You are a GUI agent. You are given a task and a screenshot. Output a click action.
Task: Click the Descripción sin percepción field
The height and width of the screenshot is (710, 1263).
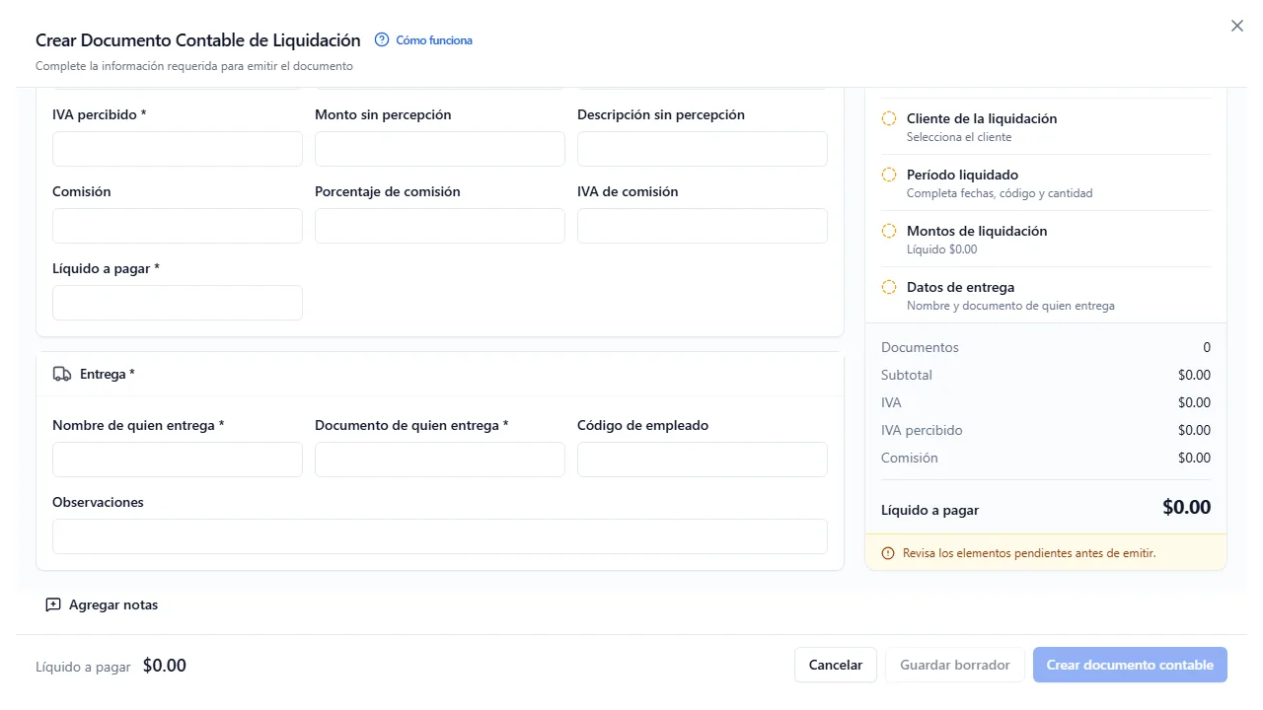(703, 149)
